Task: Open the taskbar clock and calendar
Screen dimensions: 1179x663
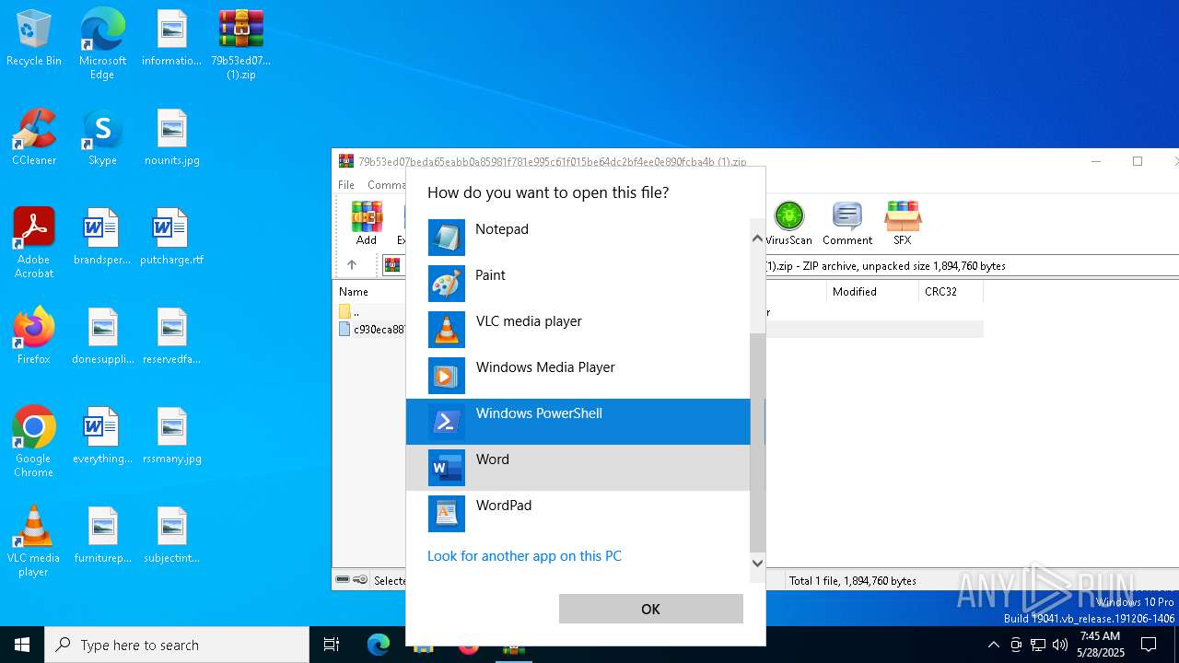Action: 1100,645
